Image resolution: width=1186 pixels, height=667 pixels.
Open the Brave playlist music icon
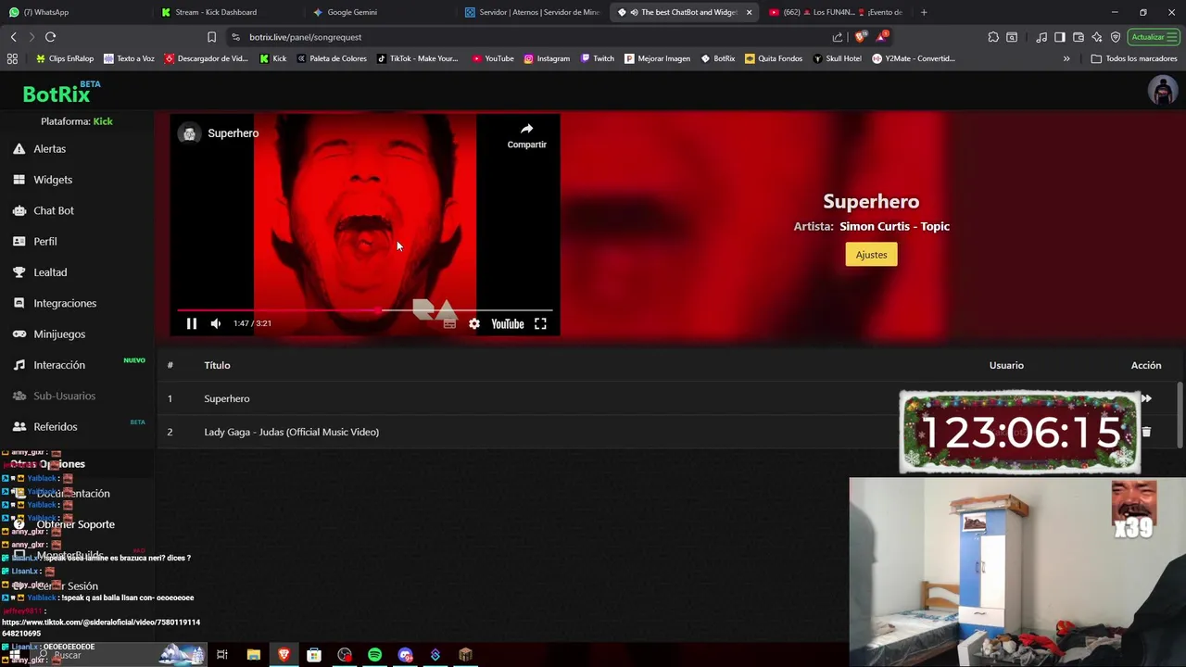[1041, 37]
